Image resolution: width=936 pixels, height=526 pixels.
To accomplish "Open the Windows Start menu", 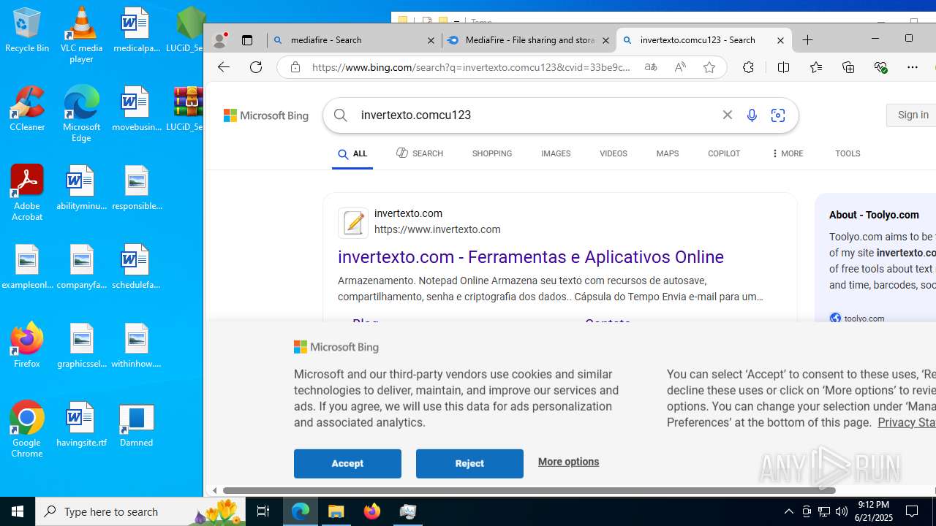I will pyautogui.click(x=18, y=511).
